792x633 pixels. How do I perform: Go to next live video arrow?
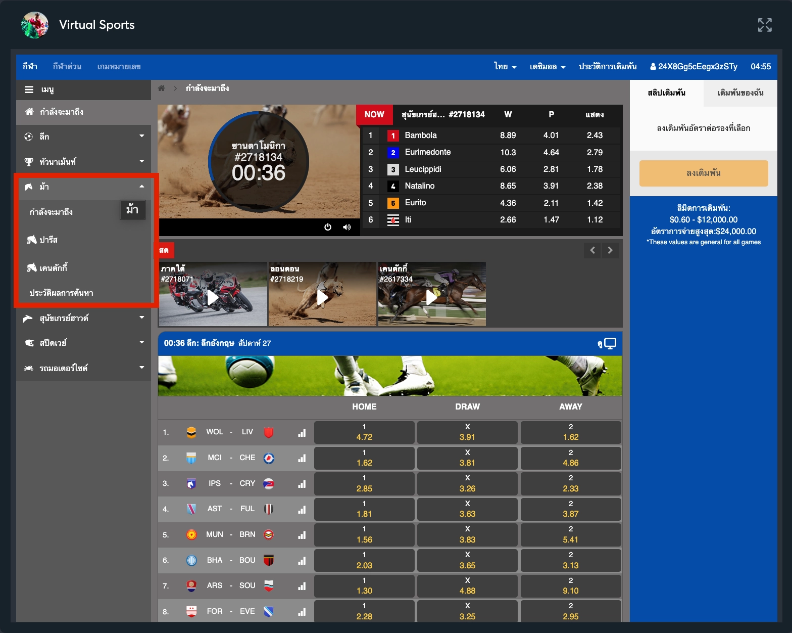[x=610, y=250]
